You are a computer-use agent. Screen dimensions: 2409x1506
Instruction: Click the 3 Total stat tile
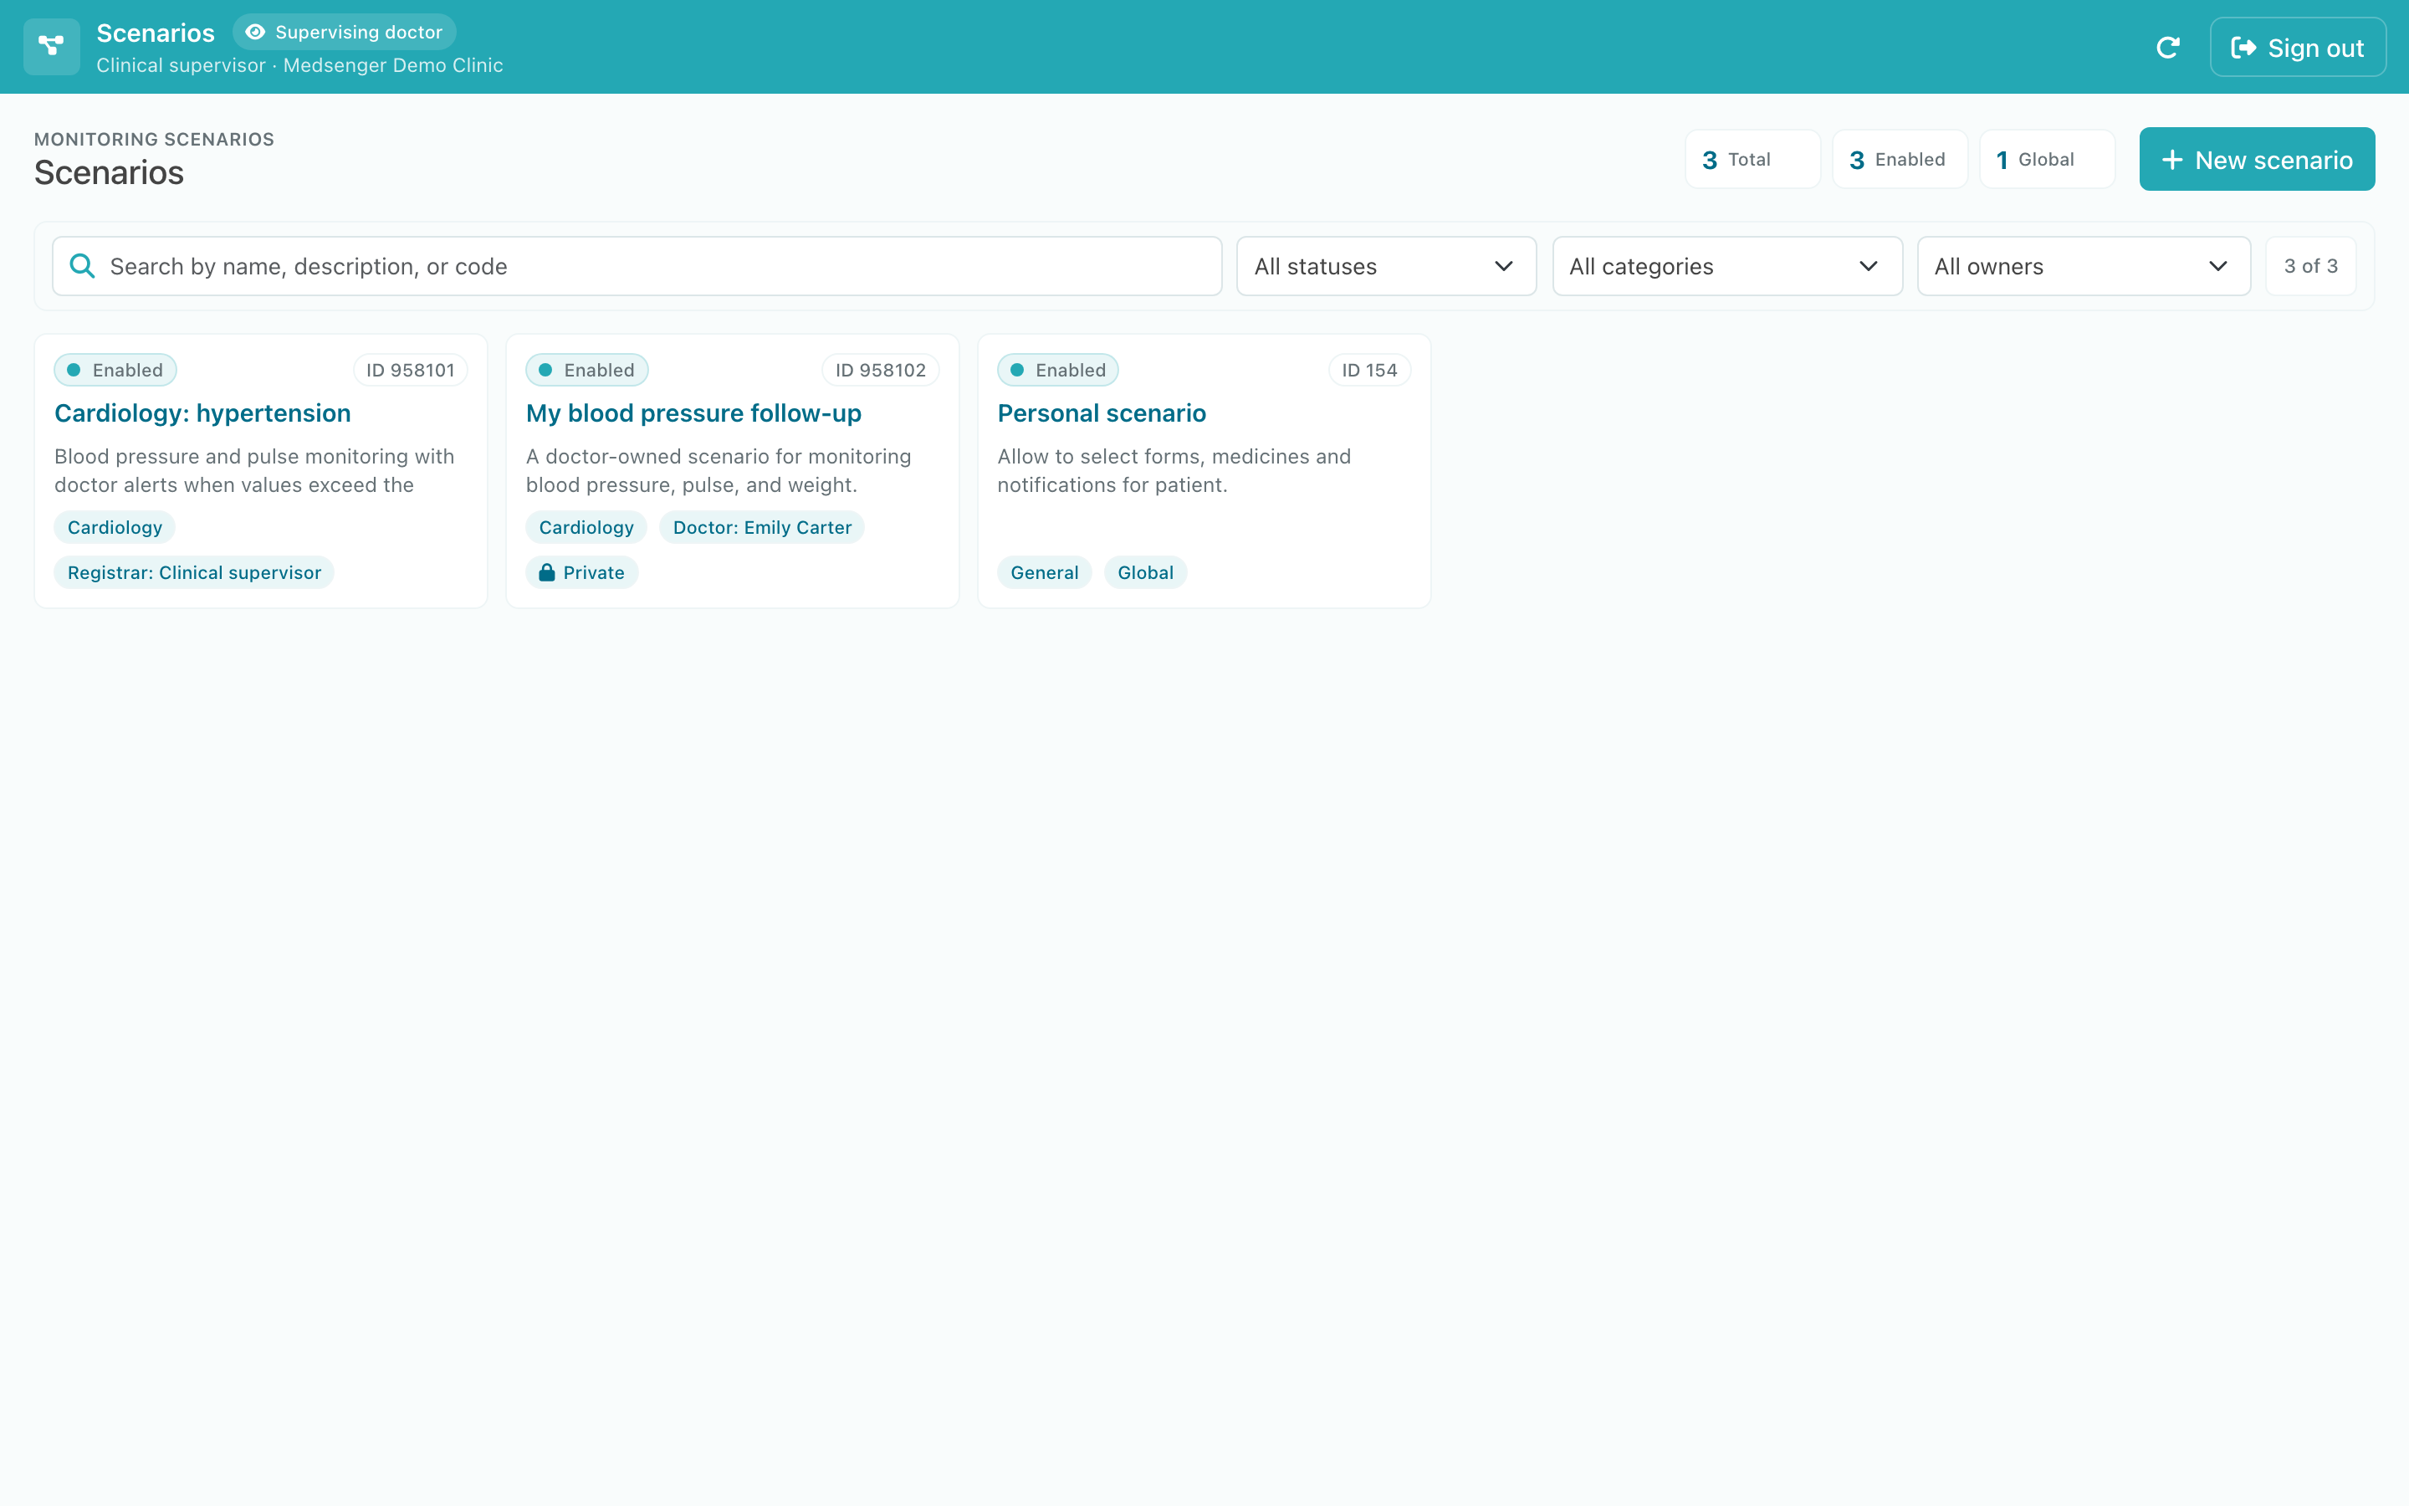pyautogui.click(x=1752, y=159)
